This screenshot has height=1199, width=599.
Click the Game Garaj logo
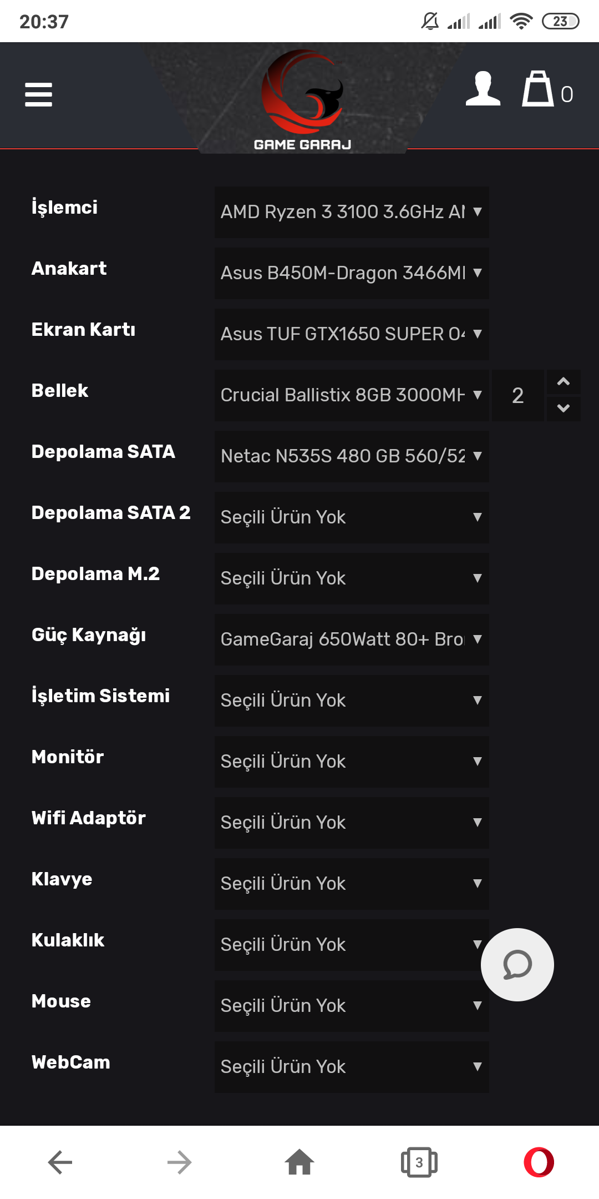302,100
